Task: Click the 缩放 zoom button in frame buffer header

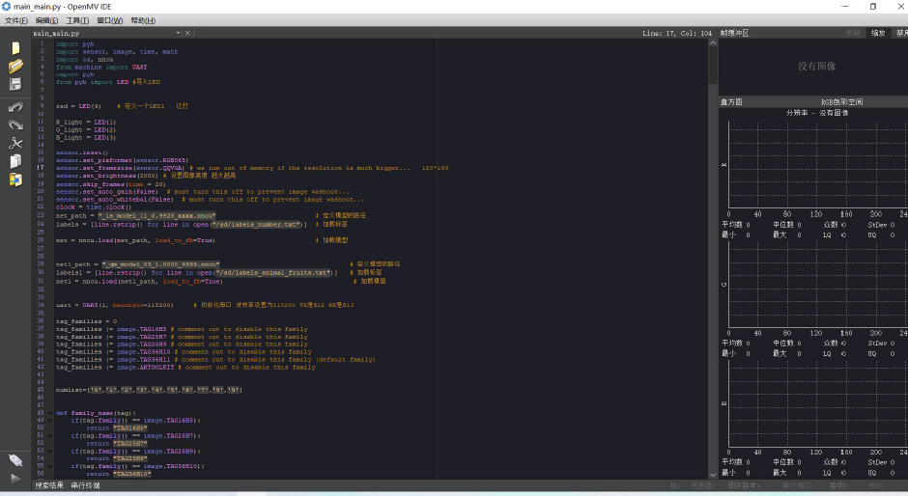Action: tap(878, 33)
